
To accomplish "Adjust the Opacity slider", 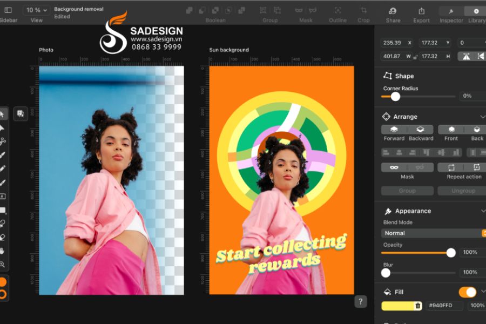I will [451, 253].
